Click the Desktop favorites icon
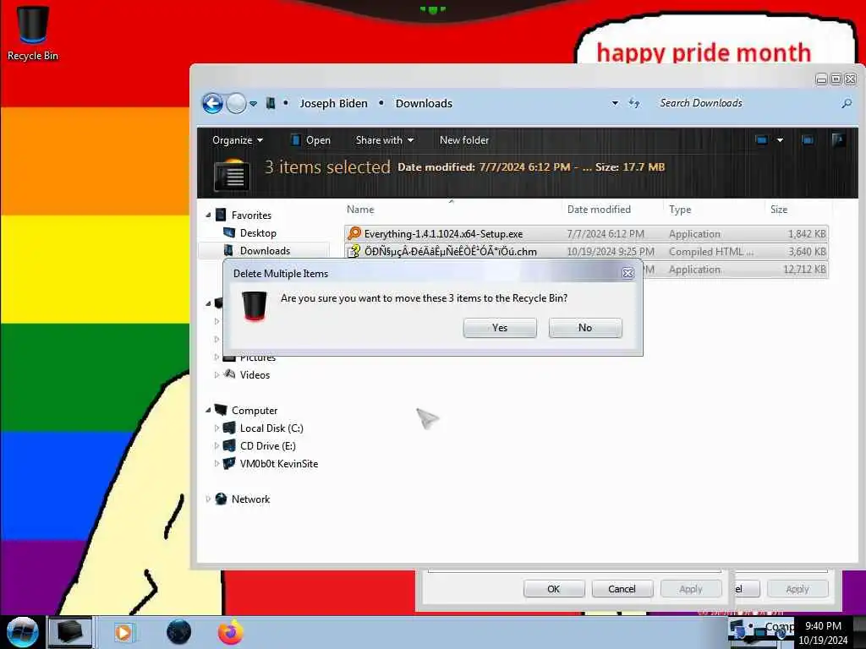 (229, 232)
